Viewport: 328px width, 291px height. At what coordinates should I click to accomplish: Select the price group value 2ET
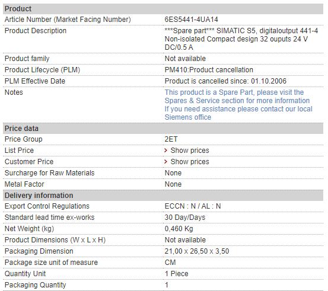pos(171,139)
